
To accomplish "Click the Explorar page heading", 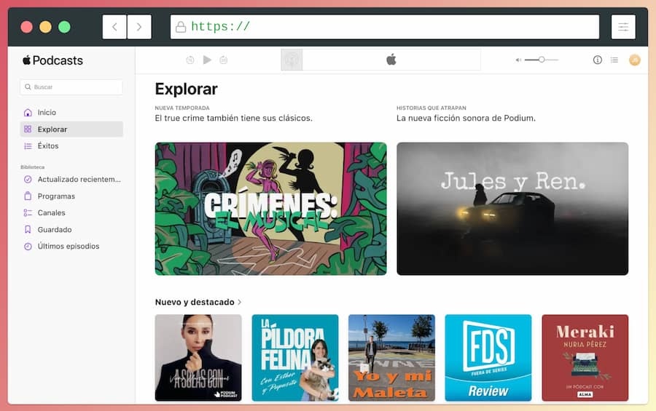I will [186, 89].
